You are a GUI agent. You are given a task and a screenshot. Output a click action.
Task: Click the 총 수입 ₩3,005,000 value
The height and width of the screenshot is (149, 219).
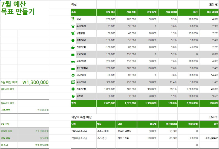click(42, 145)
